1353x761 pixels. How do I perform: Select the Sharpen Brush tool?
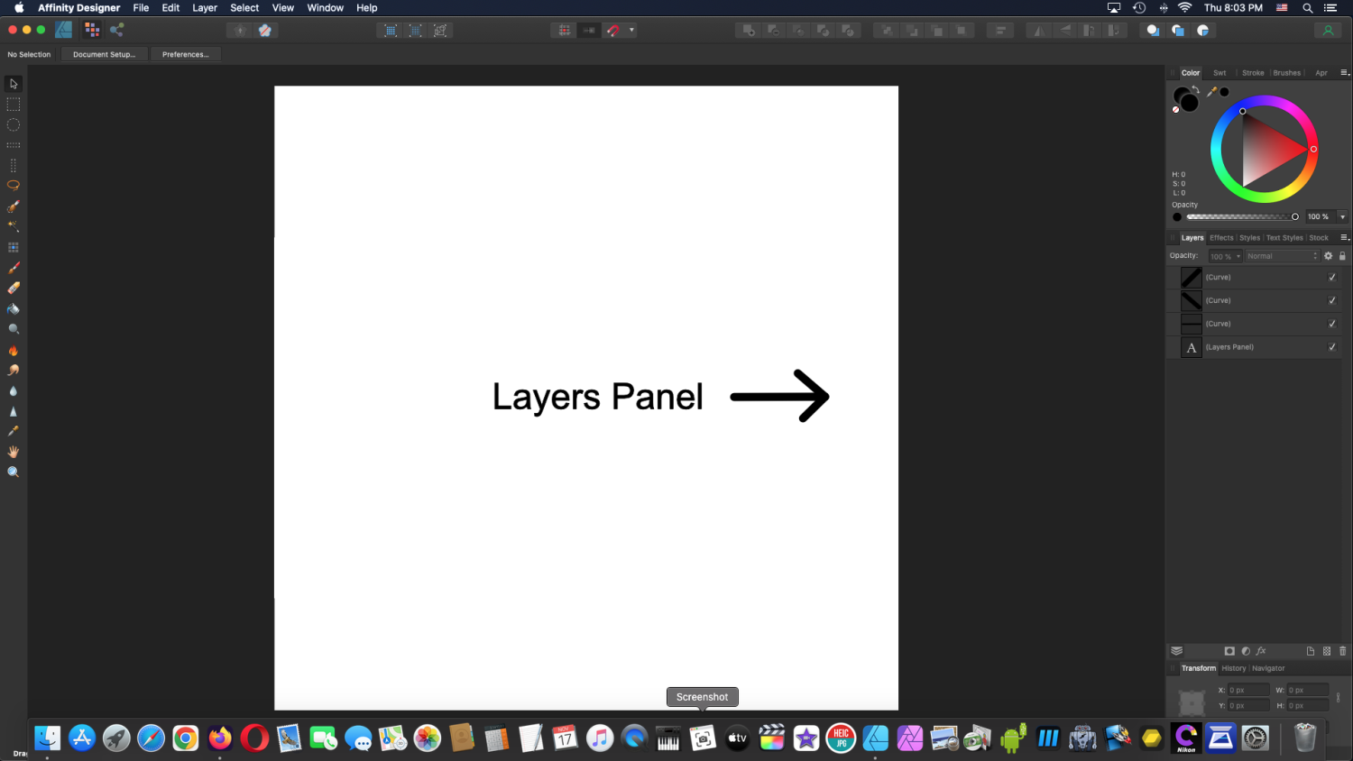(x=14, y=411)
